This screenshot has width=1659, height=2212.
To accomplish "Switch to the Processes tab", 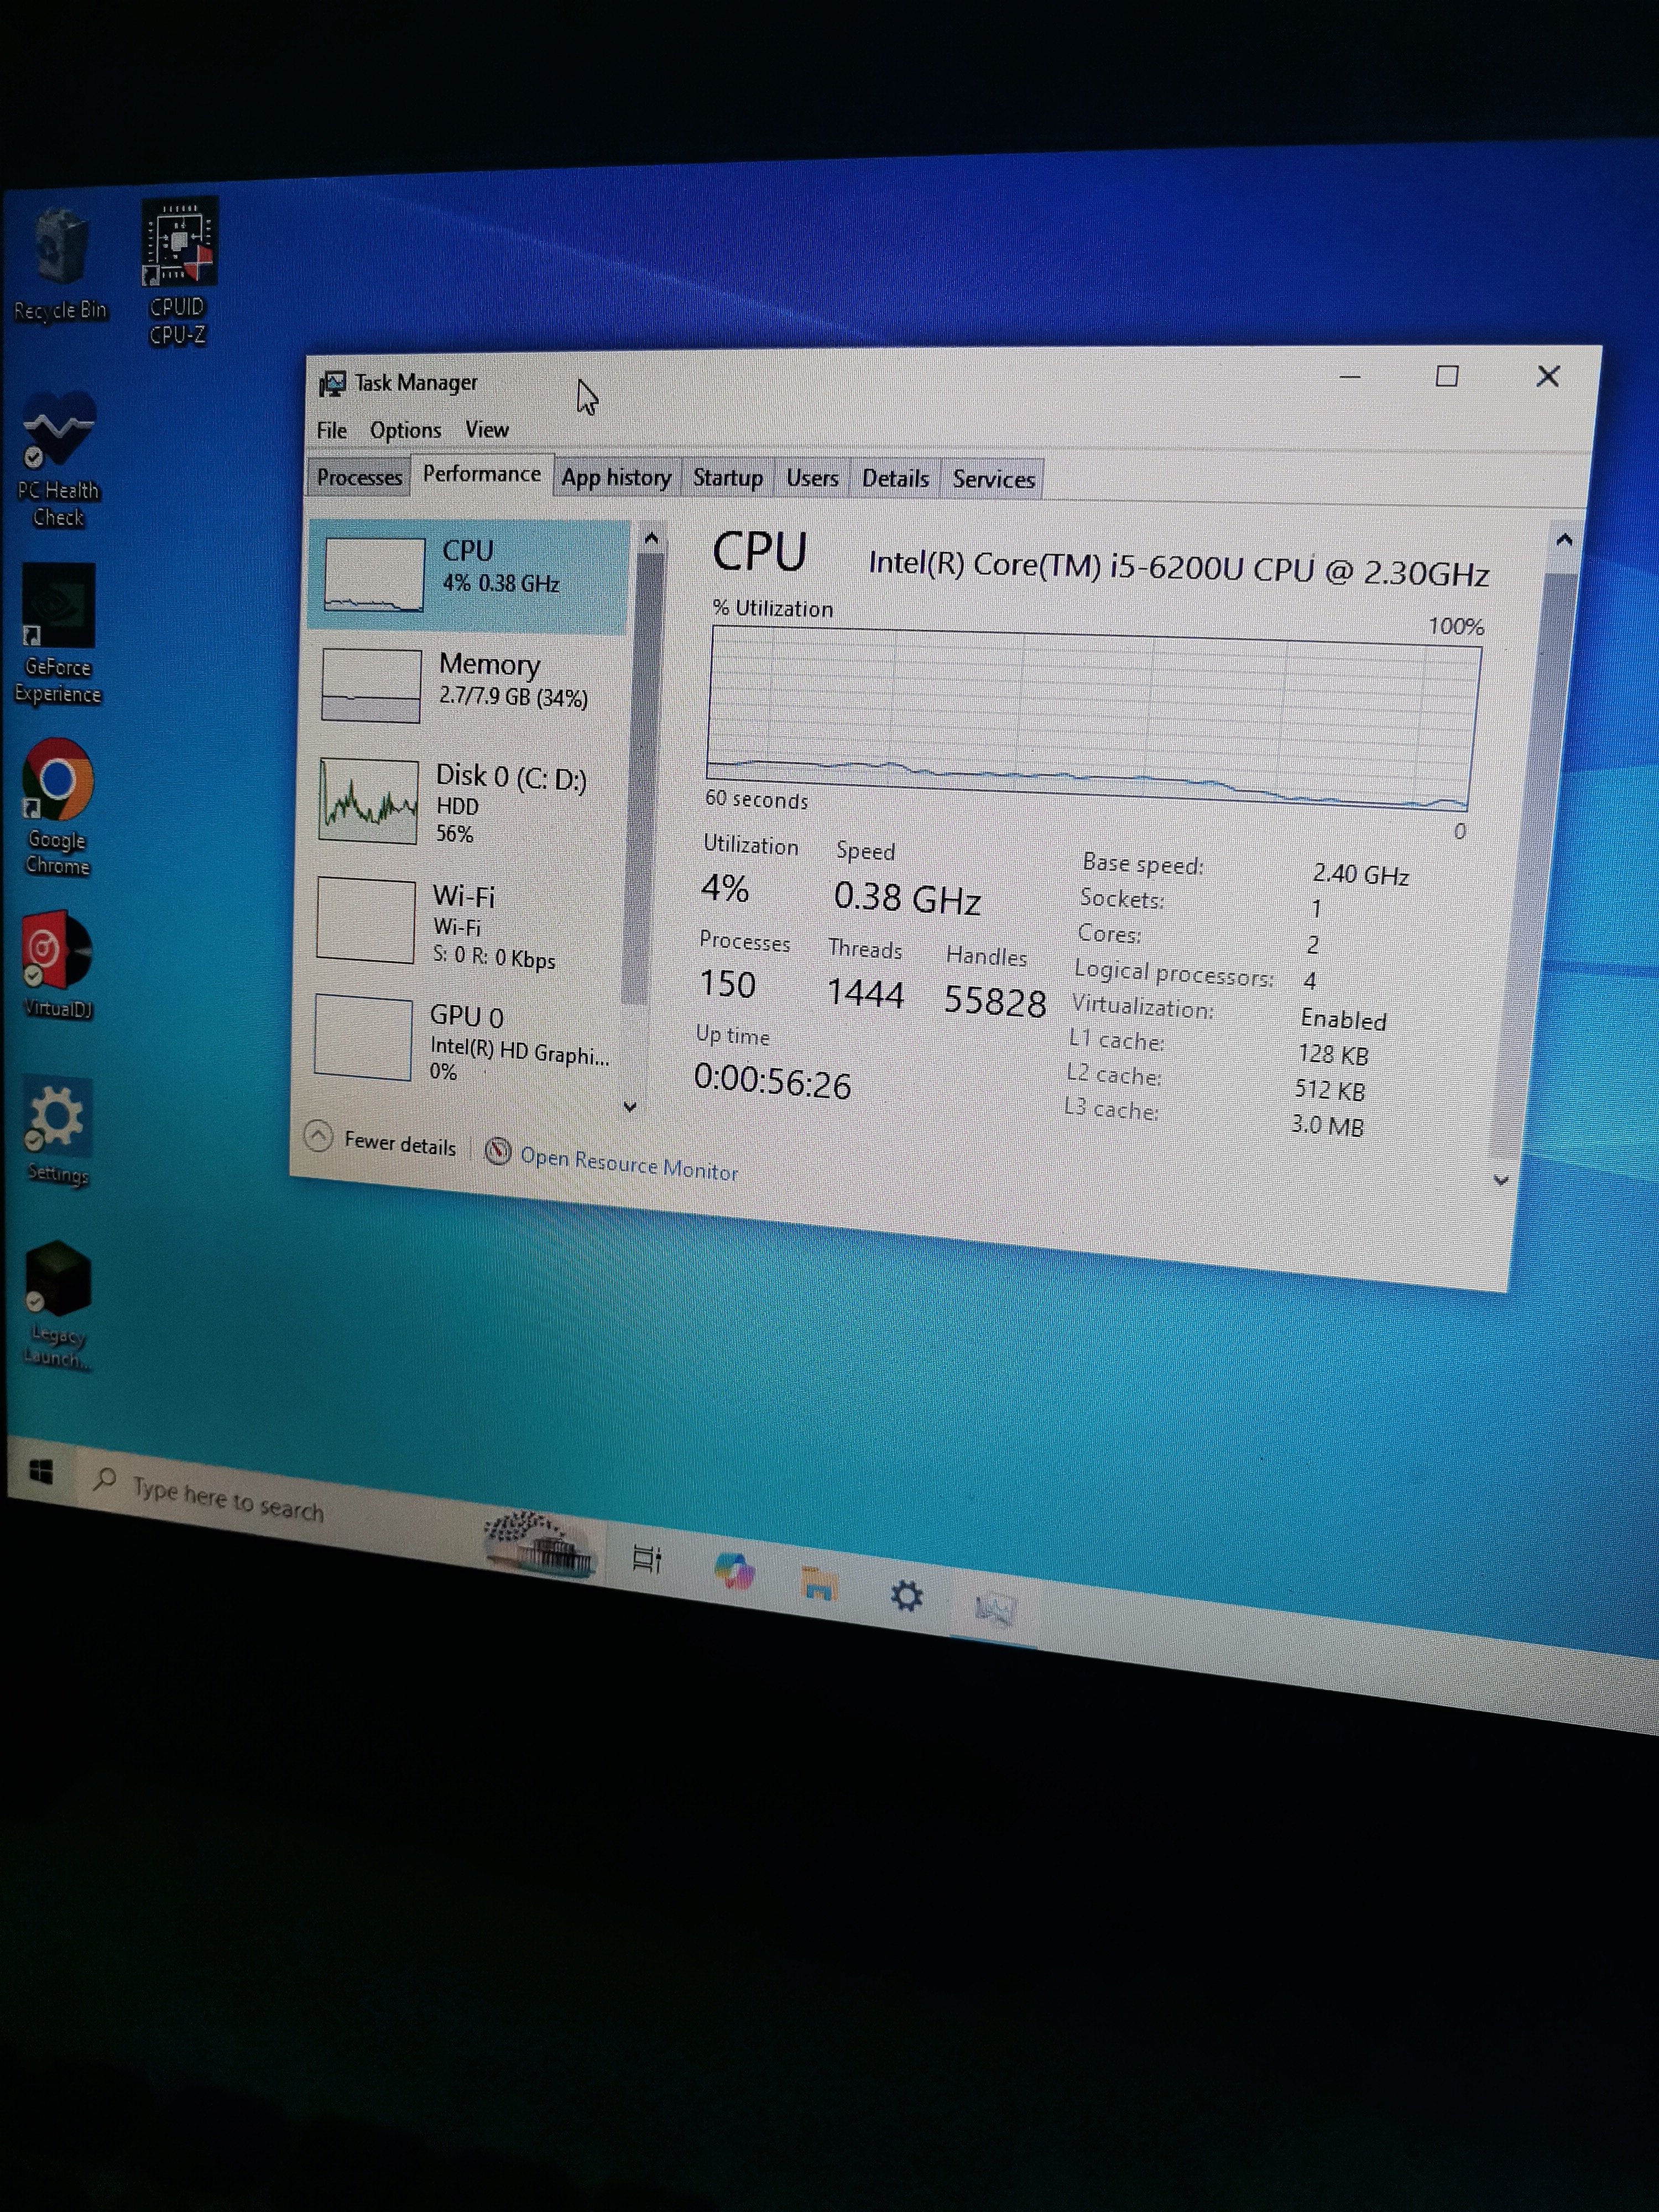I will click(359, 477).
